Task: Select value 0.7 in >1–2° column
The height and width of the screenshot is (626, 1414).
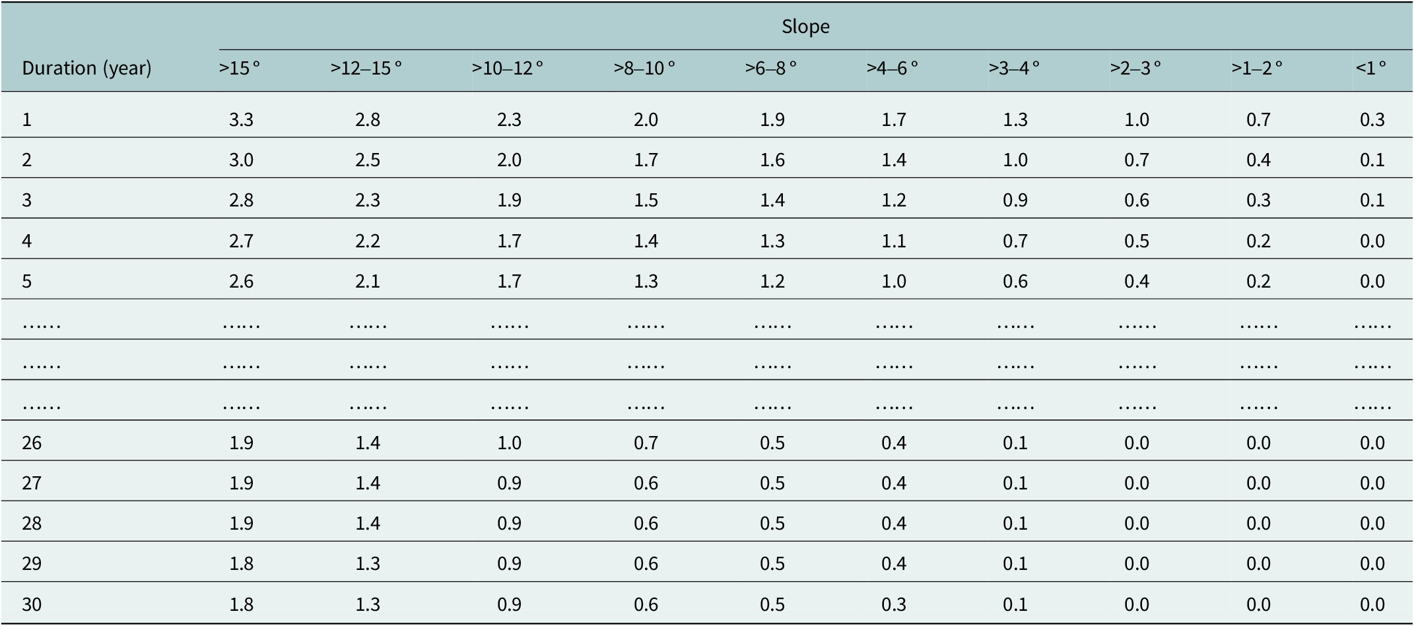Action: tap(1258, 119)
